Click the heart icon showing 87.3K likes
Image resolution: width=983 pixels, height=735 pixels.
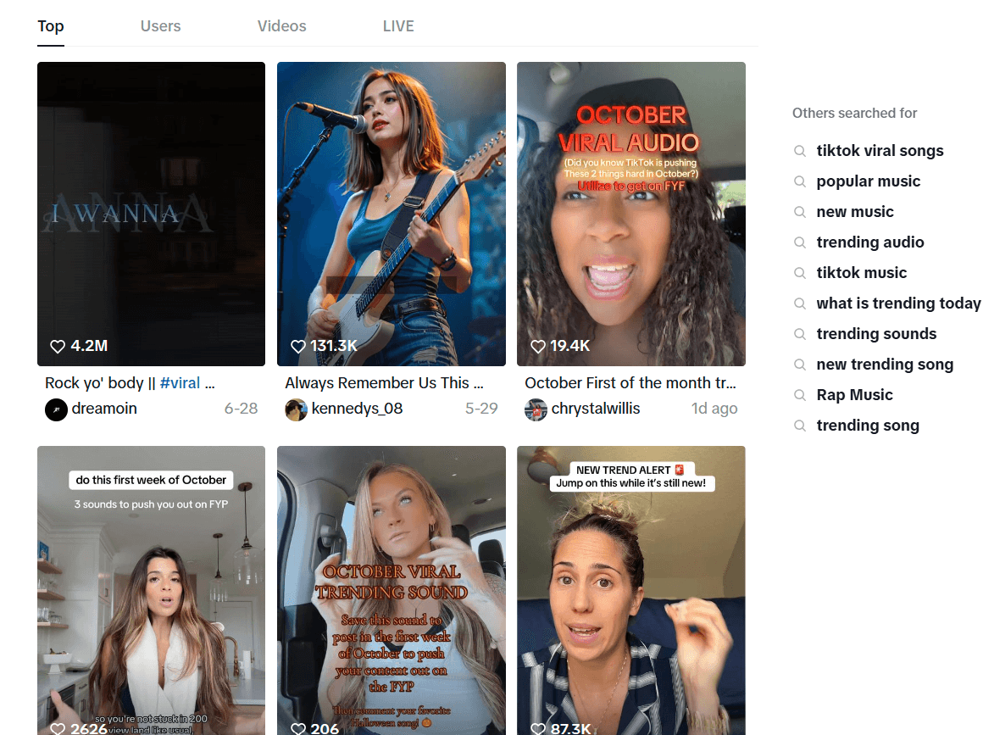pyautogui.click(x=537, y=727)
